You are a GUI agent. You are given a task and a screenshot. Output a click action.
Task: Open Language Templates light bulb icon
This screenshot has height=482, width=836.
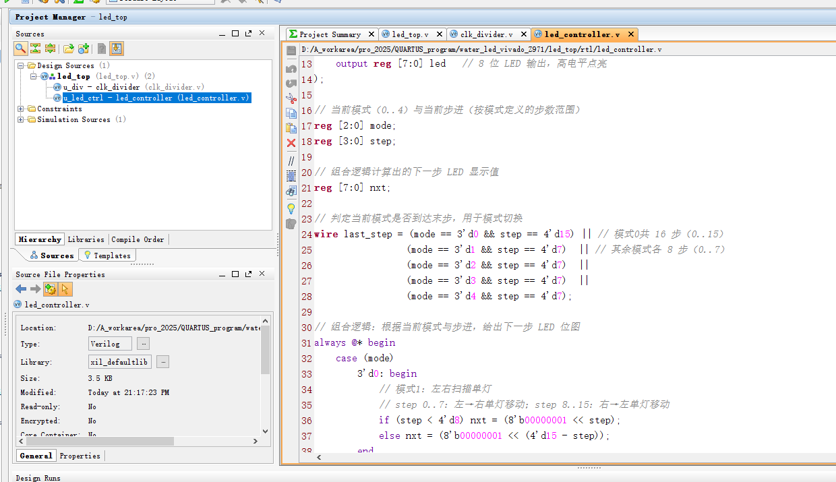(x=291, y=208)
